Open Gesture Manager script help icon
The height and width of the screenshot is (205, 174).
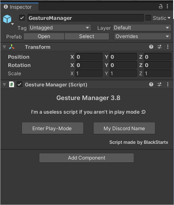(151, 85)
